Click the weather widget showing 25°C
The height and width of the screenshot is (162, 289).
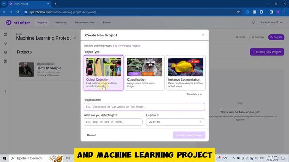[x=223, y=158]
